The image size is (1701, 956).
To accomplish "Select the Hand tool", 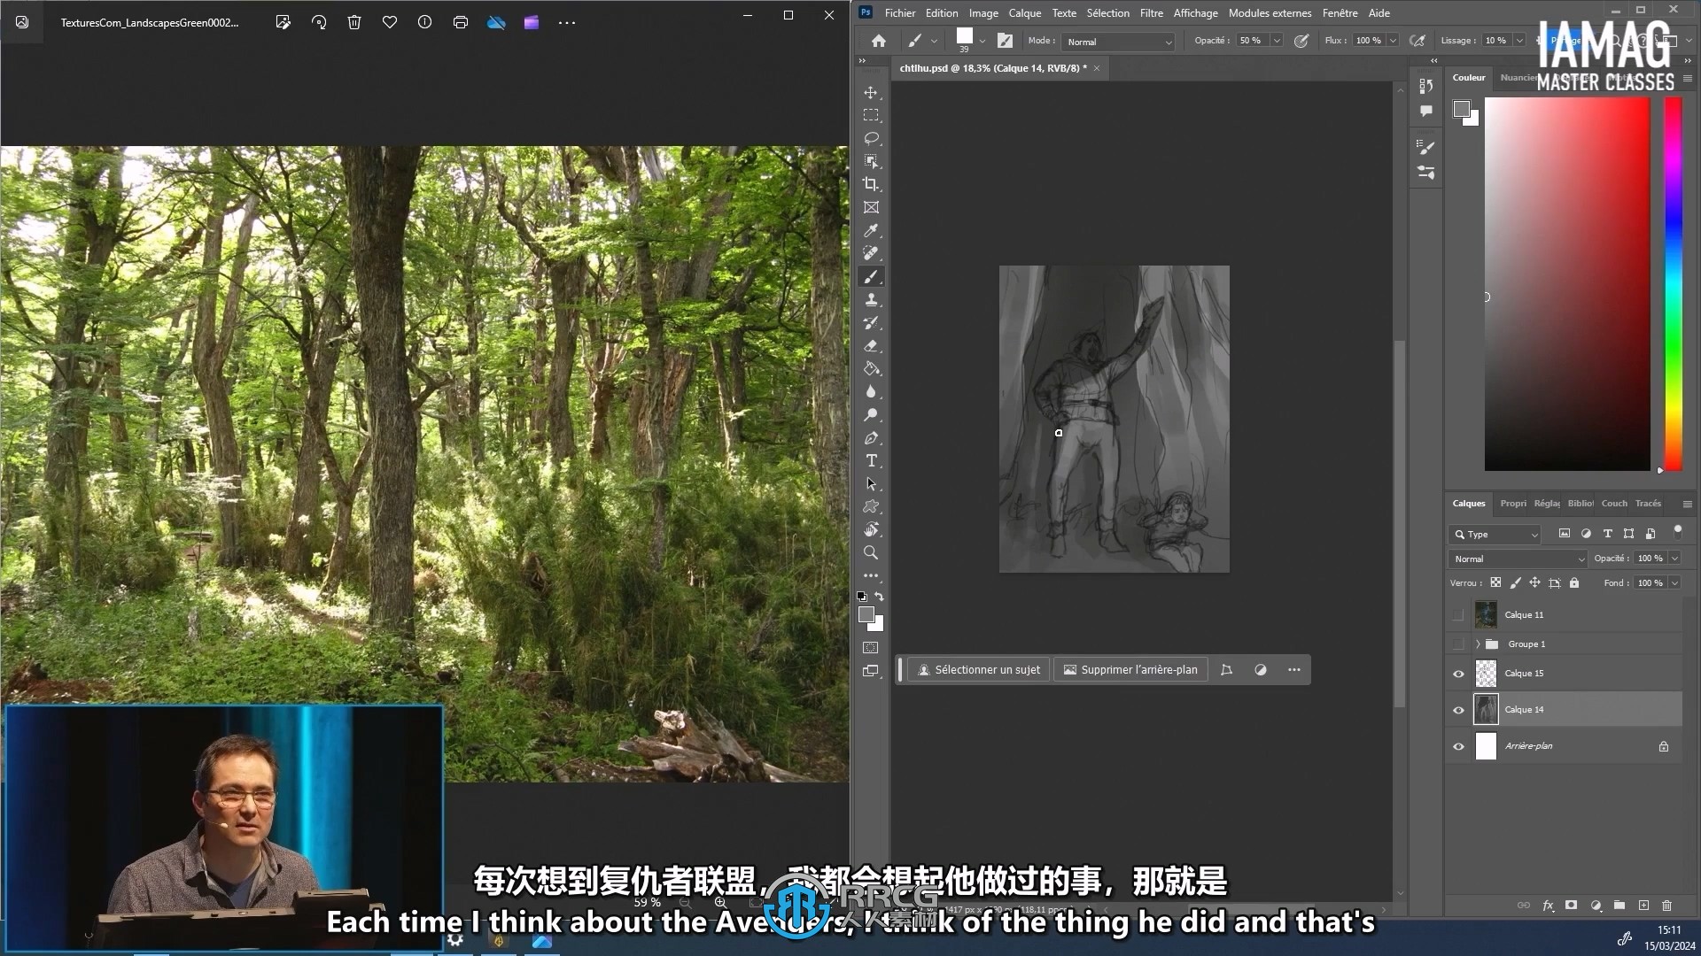I will coord(871,530).
